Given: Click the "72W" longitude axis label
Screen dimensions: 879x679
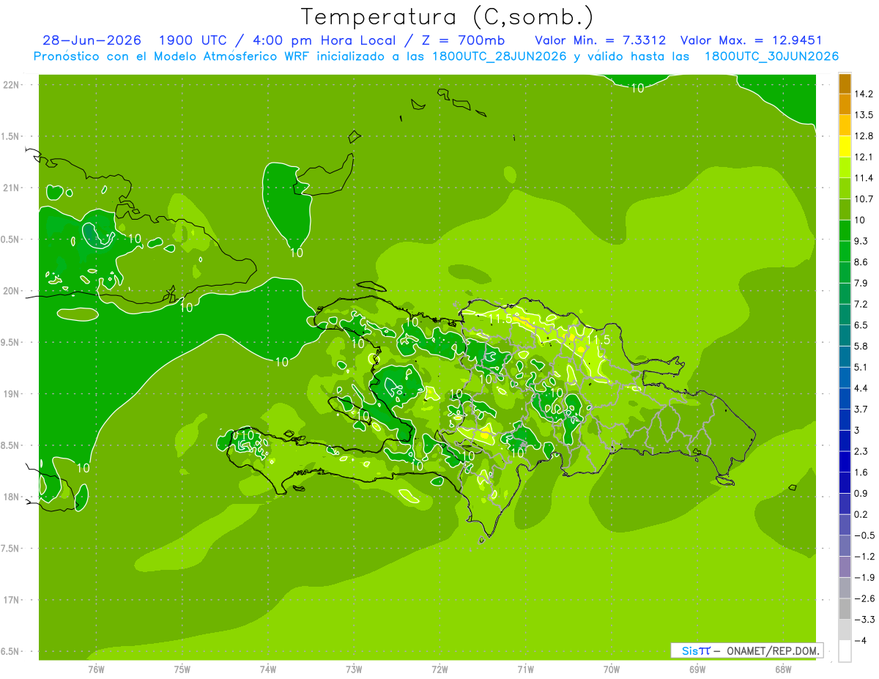Looking at the screenshot, I should pos(439,669).
